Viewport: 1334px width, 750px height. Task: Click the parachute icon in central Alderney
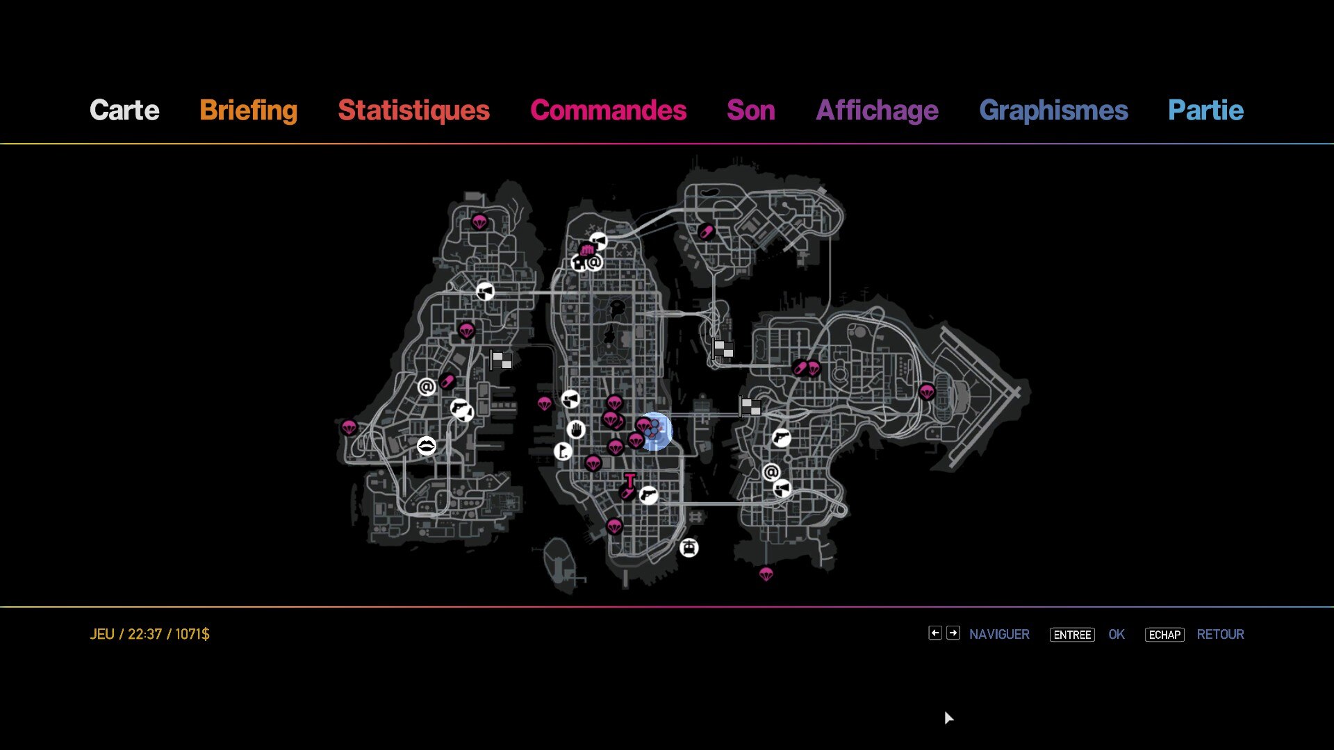click(x=466, y=331)
